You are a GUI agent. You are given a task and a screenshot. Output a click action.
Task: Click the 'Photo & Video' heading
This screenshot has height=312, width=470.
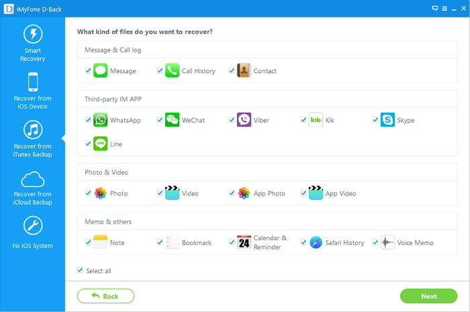(106, 172)
